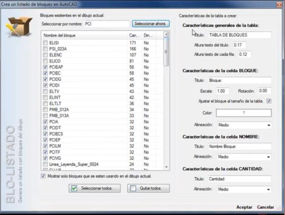
Task: Click the toolbox icon at dialog top-left
Action: tap(19, 27)
